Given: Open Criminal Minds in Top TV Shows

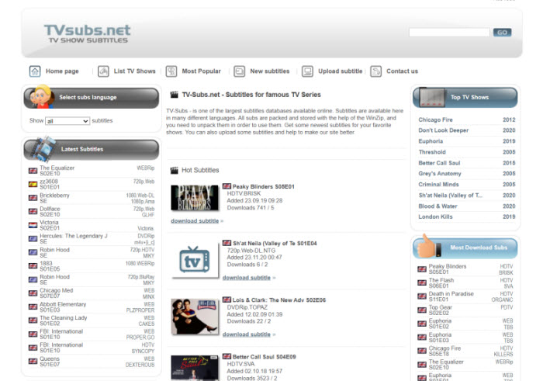Looking at the screenshot, I should 438,185.
